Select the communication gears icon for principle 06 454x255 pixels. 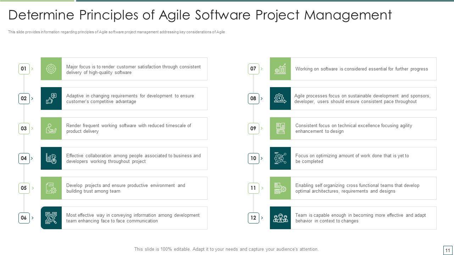[51, 218]
